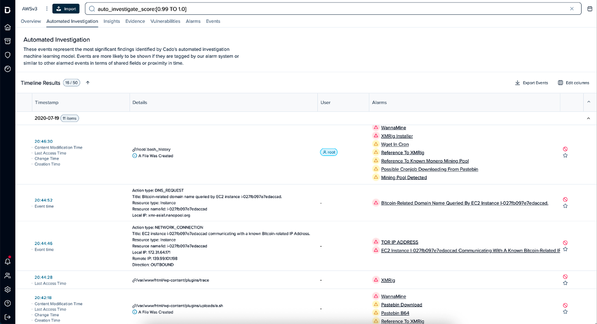Click the Import button
This screenshot has height=324, width=597.
[66, 8]
